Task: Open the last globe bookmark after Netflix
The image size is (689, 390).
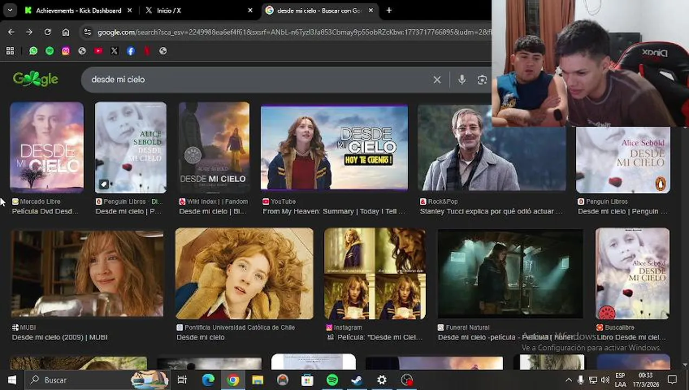Action: click(x=163, y=51)
